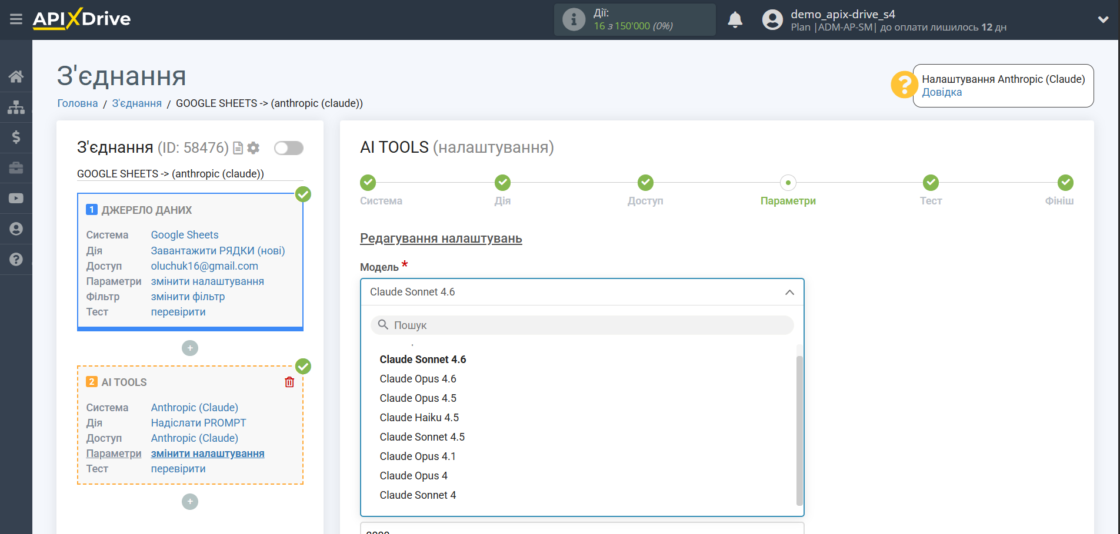Open connection settings gear icon next to ID
The width and height of the screenshot is (1120, 534).
click(254, 148)
